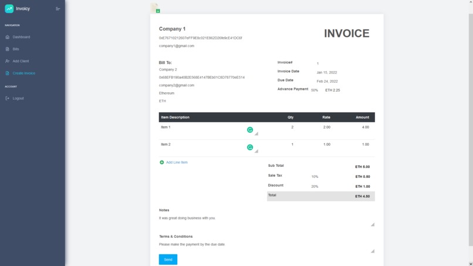Screen dimensions: 473x266
Task: Click Amount column header
Action: (362, 117)
